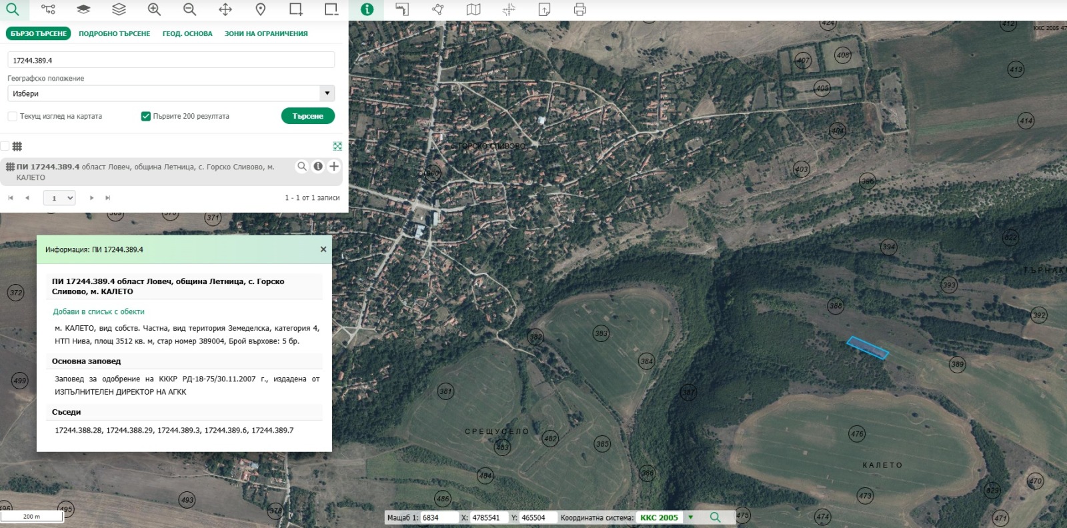The height and width of the screenshot is (528, 1067).
Task: Open the filled layers stack icon
Action: coord(83,9)
